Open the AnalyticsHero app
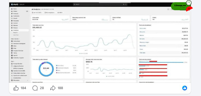 [x=17, y=78]
